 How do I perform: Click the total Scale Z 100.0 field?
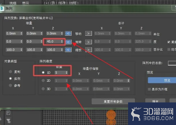coord(143,50)
